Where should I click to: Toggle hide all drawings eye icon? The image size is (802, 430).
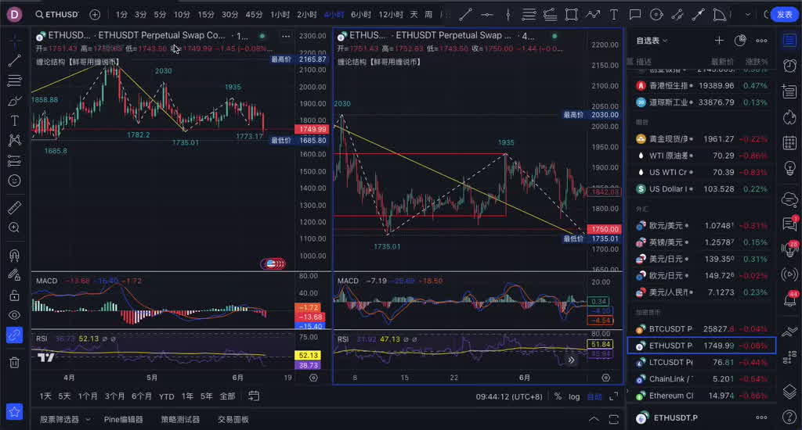pos(14,315)
